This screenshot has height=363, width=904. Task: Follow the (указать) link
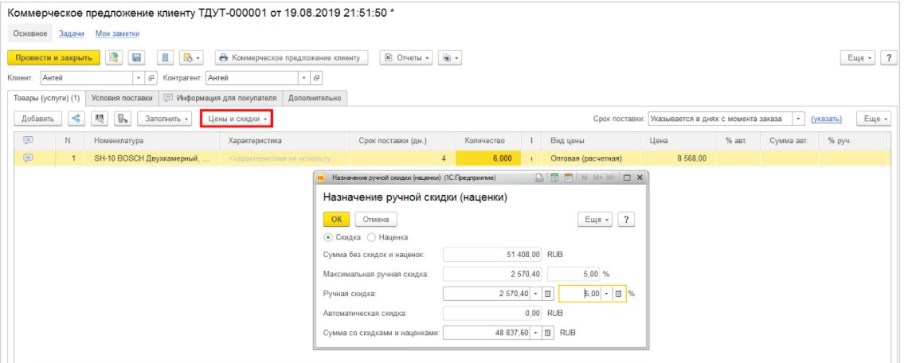(x=826, y=119)
